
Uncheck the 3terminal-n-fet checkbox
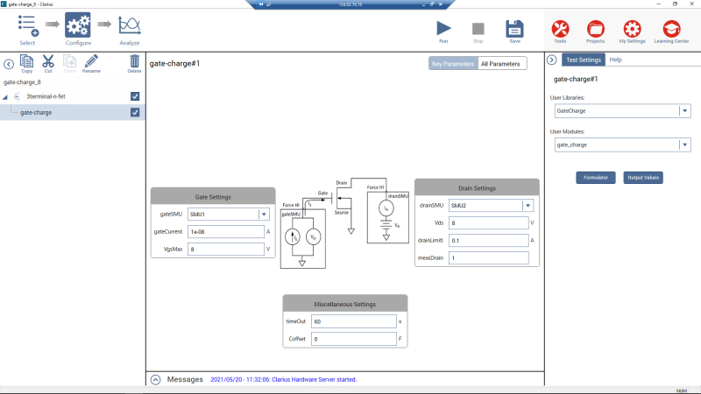coord(135,96)
